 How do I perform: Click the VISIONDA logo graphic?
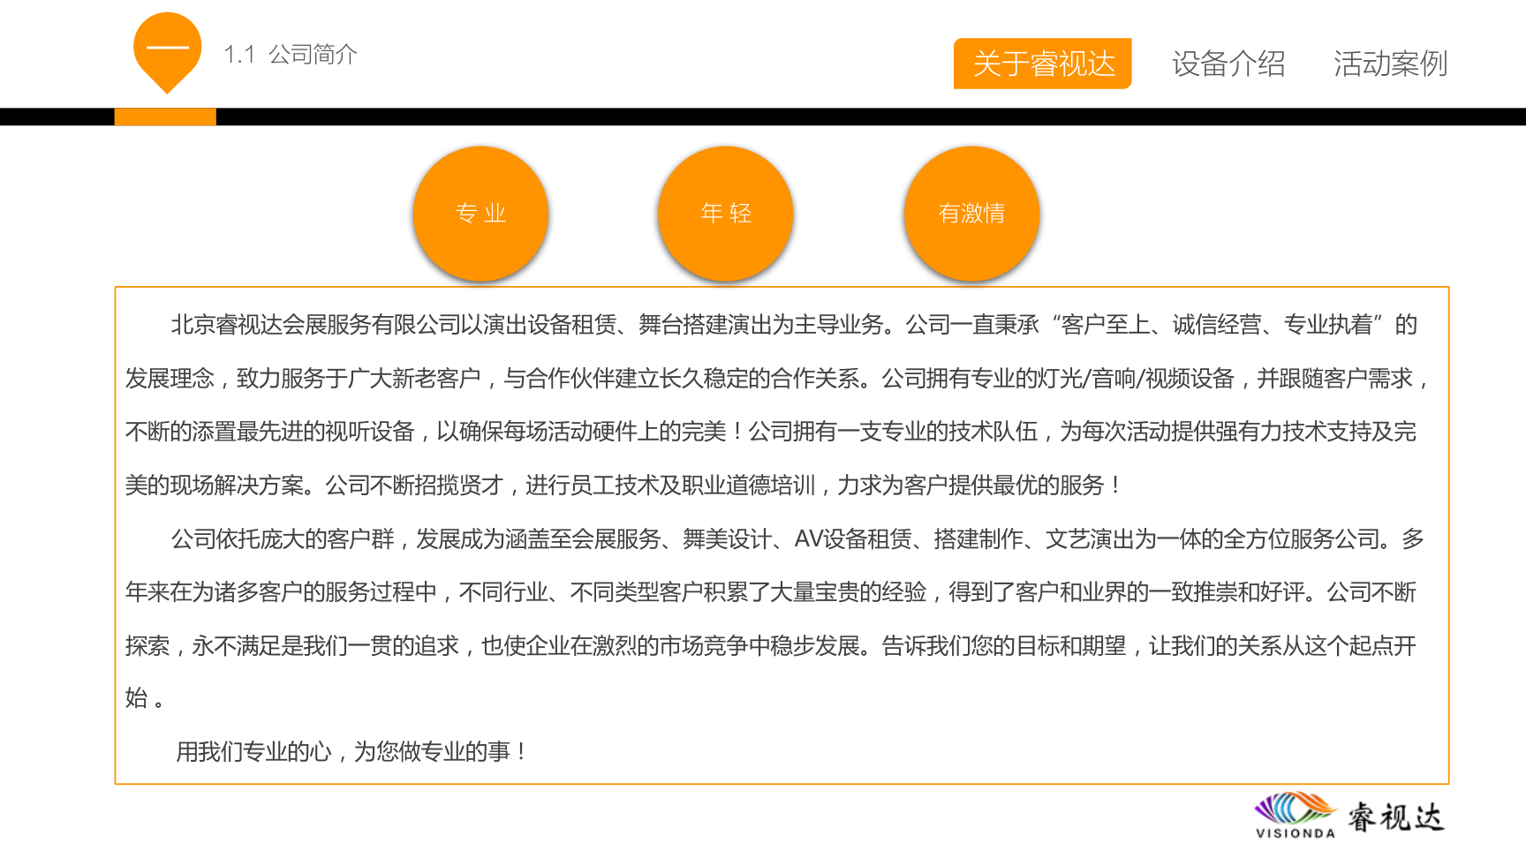[1296, 815]
